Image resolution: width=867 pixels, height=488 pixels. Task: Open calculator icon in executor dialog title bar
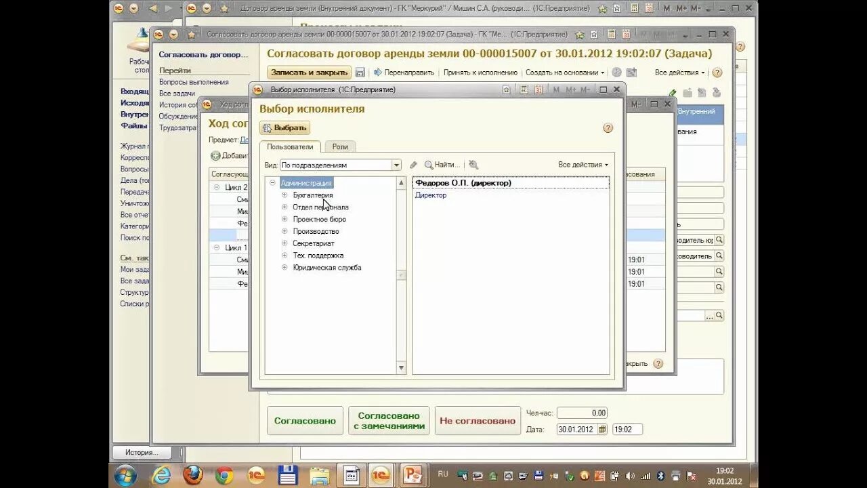click(524, 89)
